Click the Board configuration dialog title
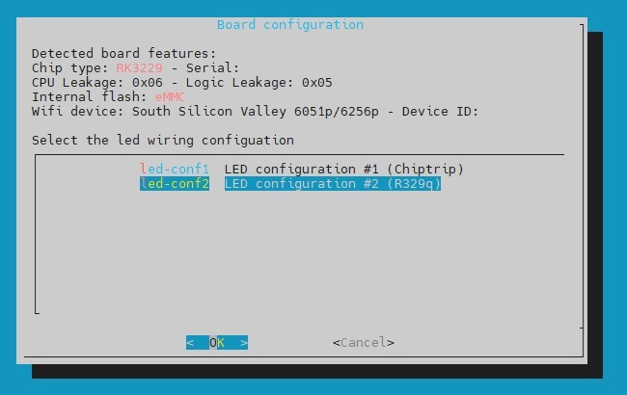This screenshot has width=627, height=395. (x=290, y=25)
